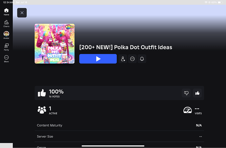Open Avatar page in sidebar
The width and height of the screenshot is (226, 148).
[x=6, y=35]
